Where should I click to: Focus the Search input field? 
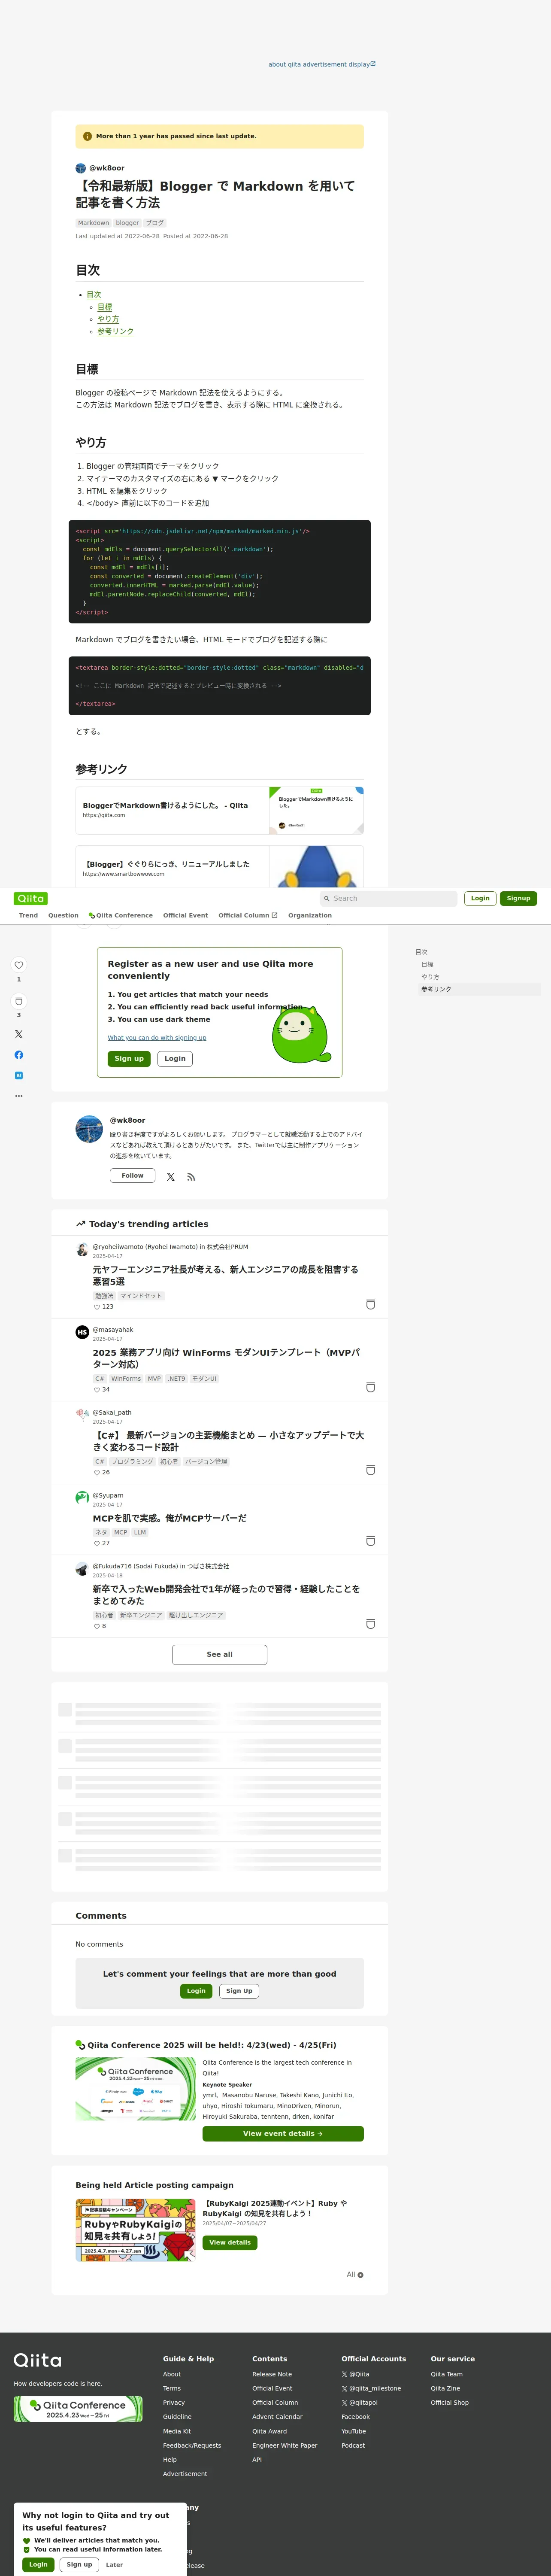tap(388, 899)
